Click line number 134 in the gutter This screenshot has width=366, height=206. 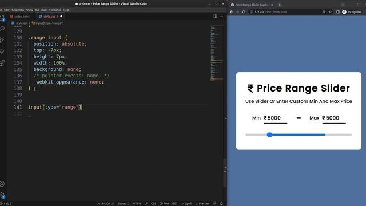tap(18, 63)
